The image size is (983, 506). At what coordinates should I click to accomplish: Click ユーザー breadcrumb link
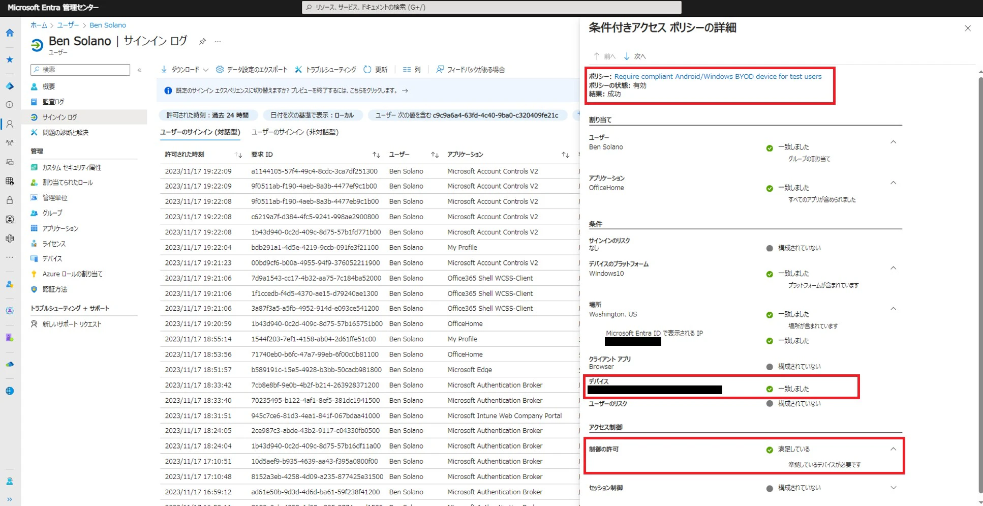[68, 25]
